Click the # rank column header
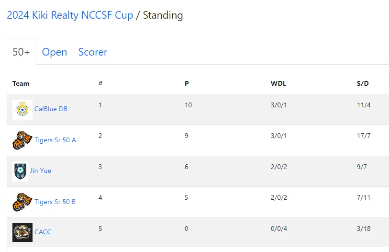 pos(100,83)
